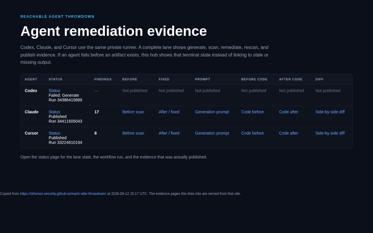Click the STATUS column header
The image size is (373, 233).
55,79
